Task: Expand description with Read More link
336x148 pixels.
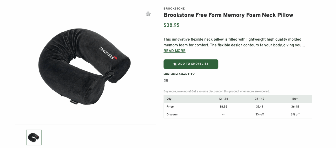Action: (x=175, y=51)
